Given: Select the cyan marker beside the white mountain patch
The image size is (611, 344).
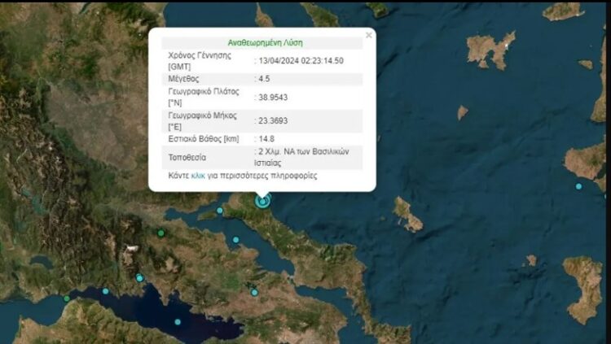Looking at the screenshot, I should [139, 278].
